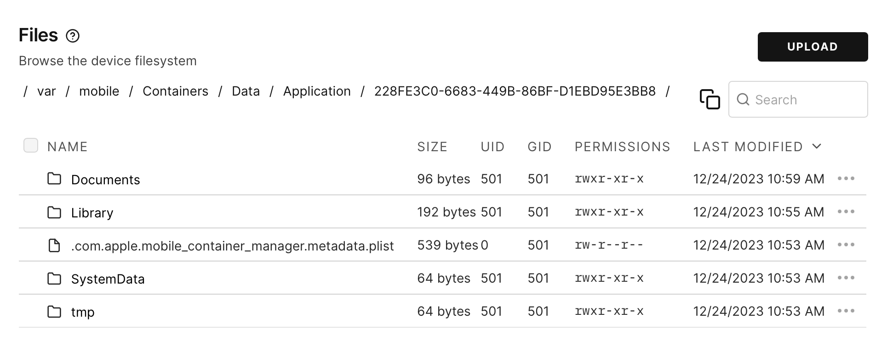Click the help icon beside Files heading
The image size is (893, 364).
tap(73, 36)
